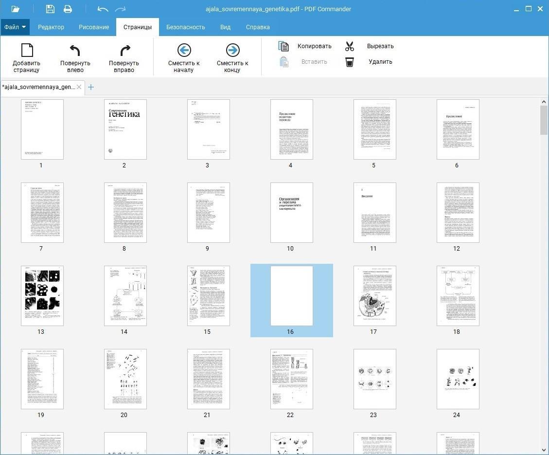Redo the last undone action
549x455 pixels.
point(120,9)
